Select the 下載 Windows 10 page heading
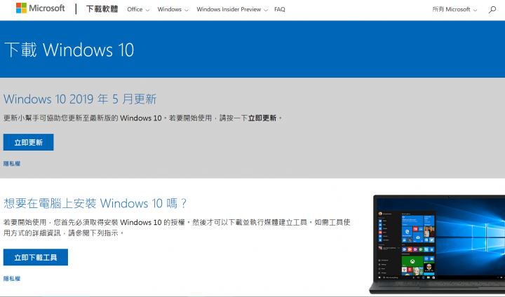 tap(69, 50)
